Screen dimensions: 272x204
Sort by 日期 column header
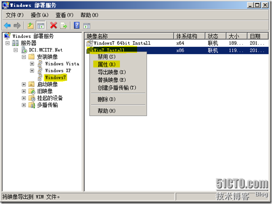(258, 36)
